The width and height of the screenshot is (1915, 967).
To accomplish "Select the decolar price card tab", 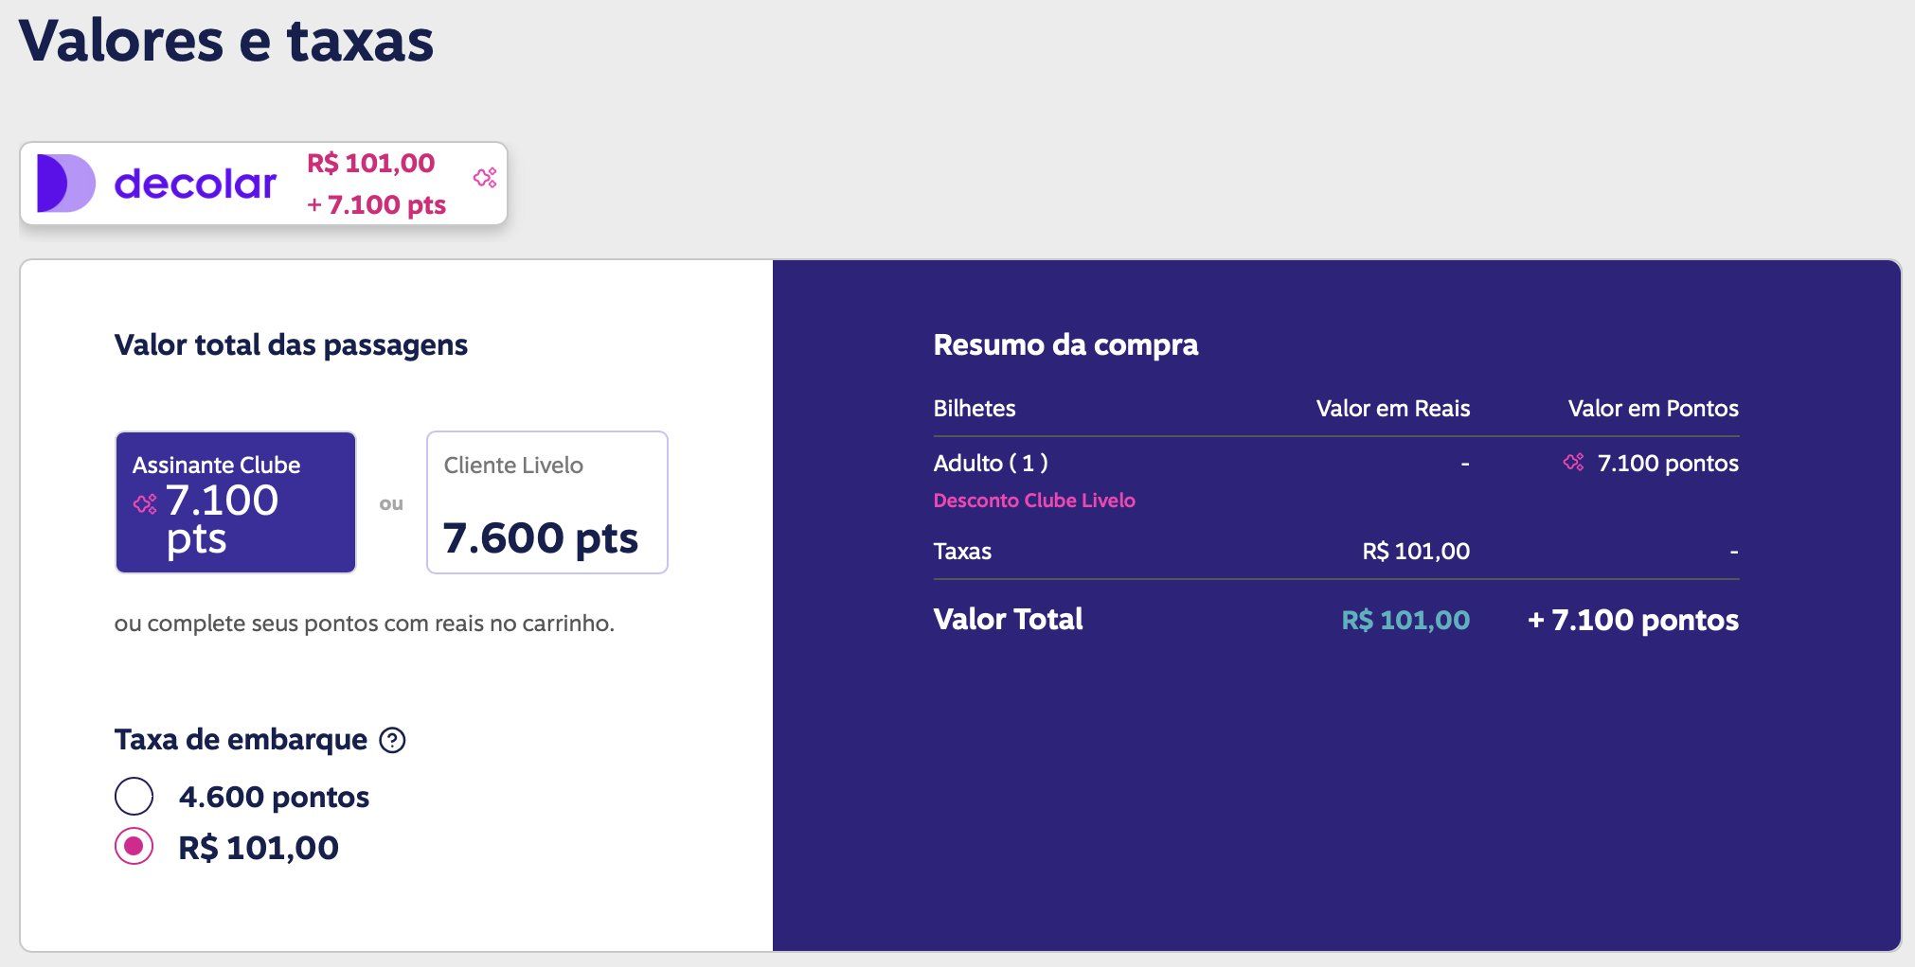I will pyautogui.click(x=263, y=184).
